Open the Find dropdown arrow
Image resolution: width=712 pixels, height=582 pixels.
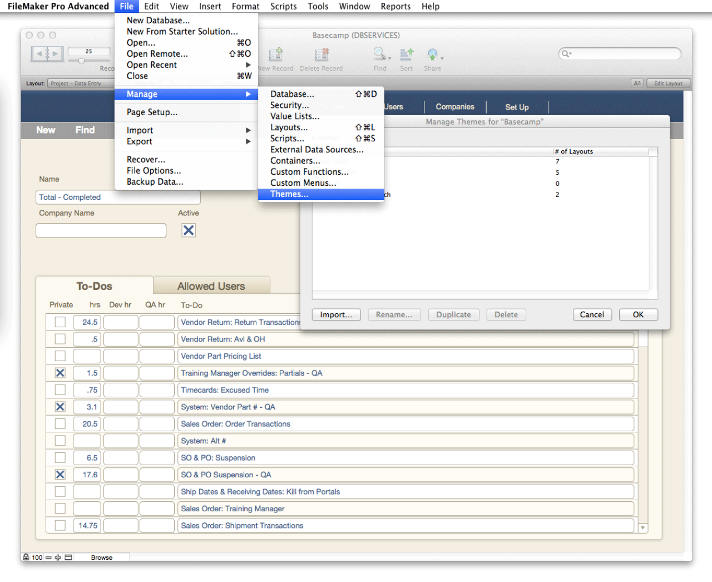389,58
